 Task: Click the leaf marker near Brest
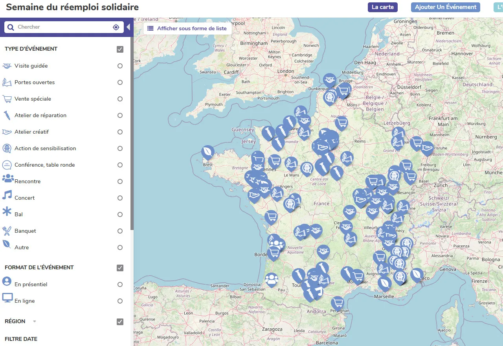(x=208, y=152)
